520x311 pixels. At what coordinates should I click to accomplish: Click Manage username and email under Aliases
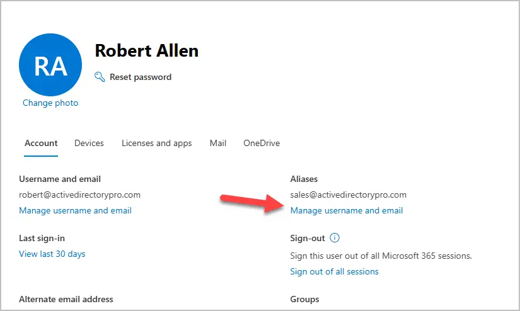point(347,210)
